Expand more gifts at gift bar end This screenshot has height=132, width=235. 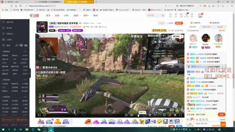(181, 122)
